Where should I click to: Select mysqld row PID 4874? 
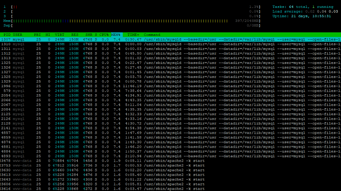pos(170,142)
